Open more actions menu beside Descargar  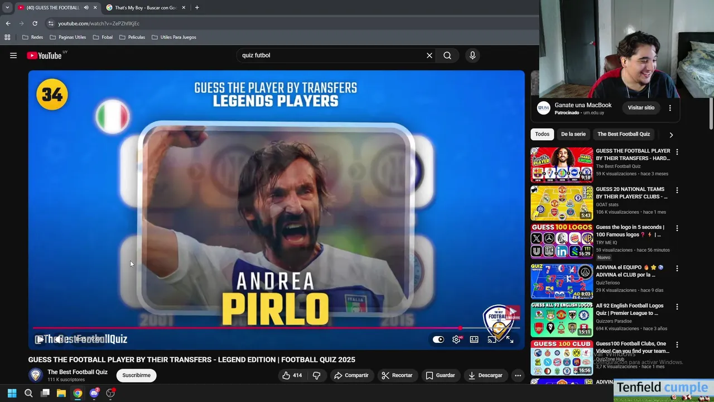pyautogui.click(x=518, y=375)
